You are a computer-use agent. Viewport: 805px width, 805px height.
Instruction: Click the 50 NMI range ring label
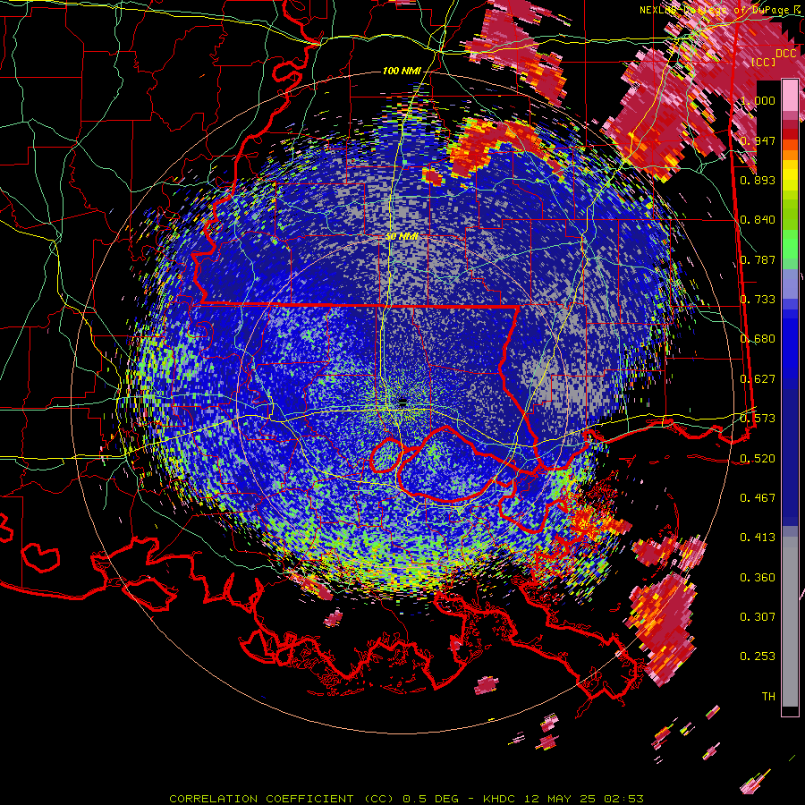coord(402,237)
